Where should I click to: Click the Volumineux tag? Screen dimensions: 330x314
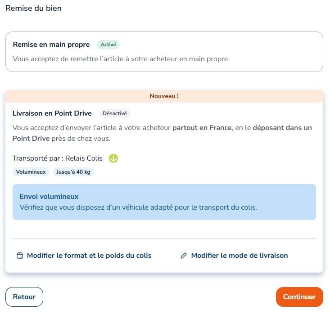31,172
